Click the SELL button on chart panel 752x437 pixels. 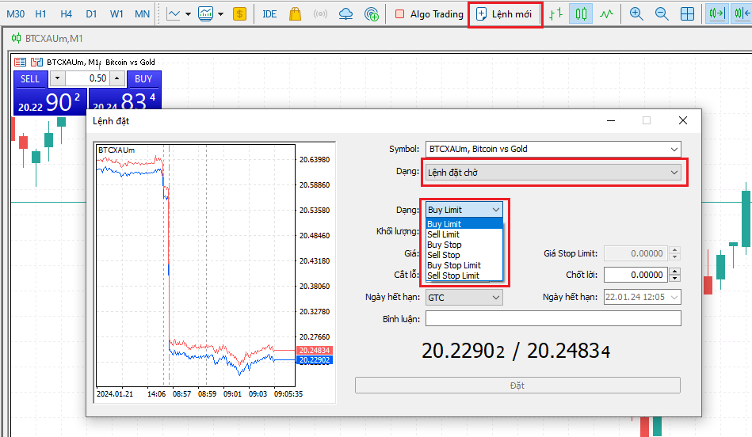(30, 79)
